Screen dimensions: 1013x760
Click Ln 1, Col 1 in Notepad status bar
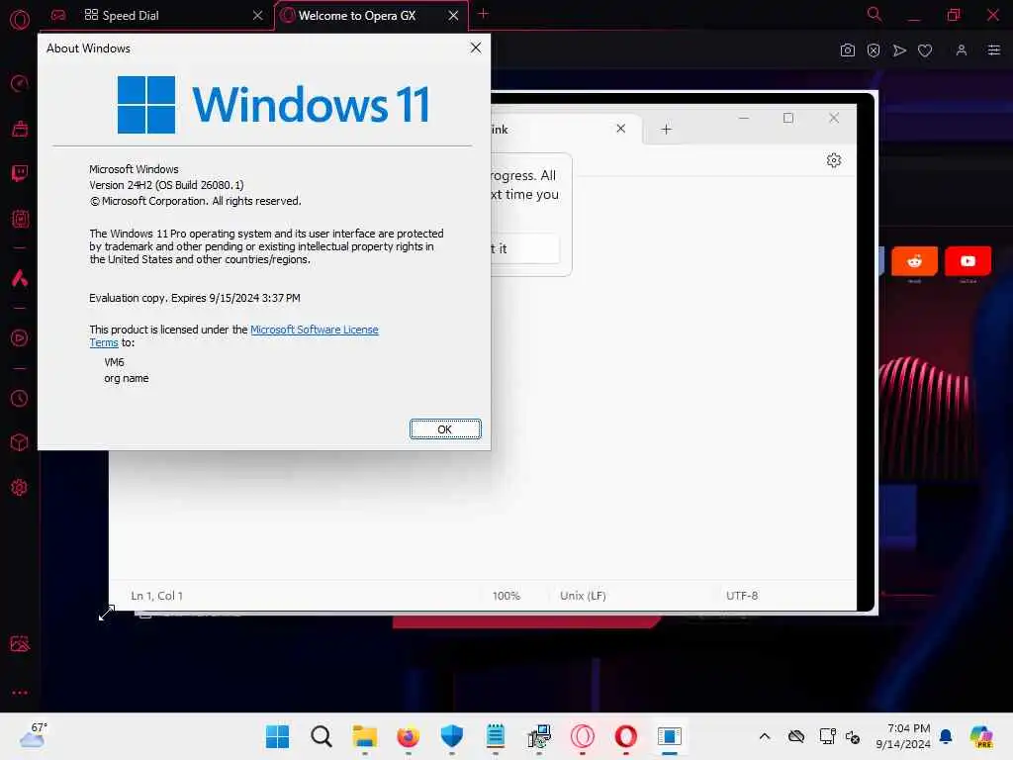(x=157, y=596)
